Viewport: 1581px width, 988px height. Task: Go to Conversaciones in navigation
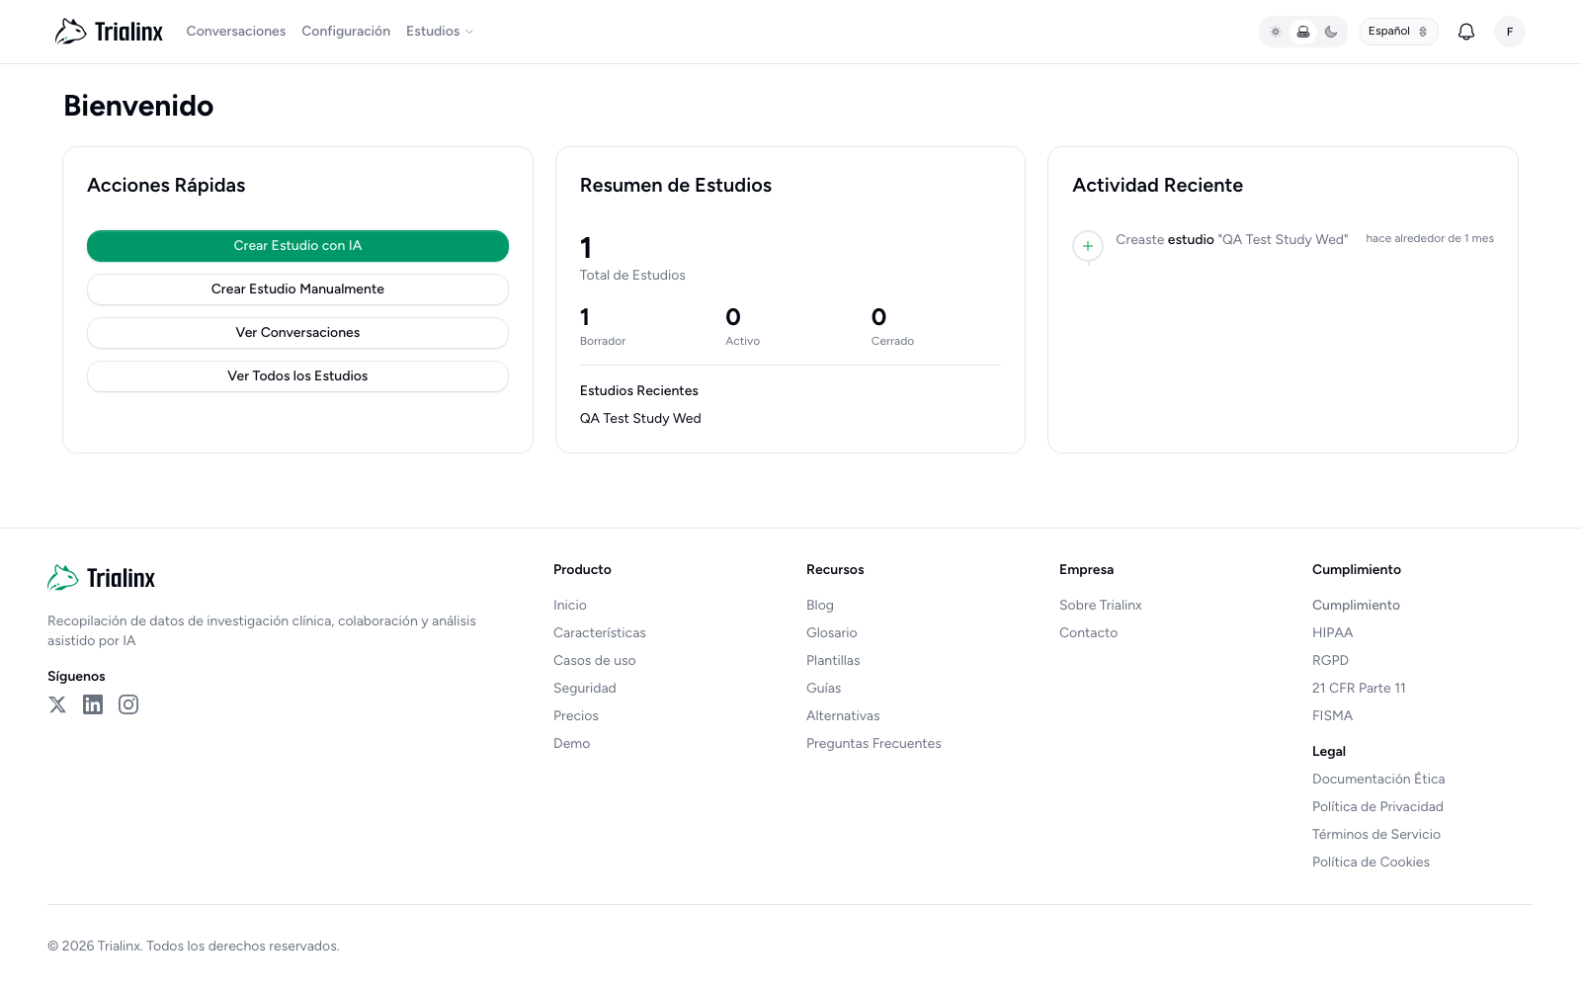tap(235, 32)
